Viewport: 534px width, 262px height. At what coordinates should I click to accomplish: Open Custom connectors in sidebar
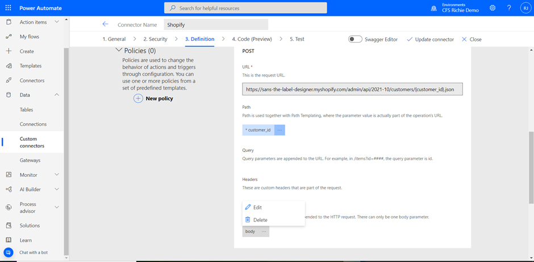[32, 142]
